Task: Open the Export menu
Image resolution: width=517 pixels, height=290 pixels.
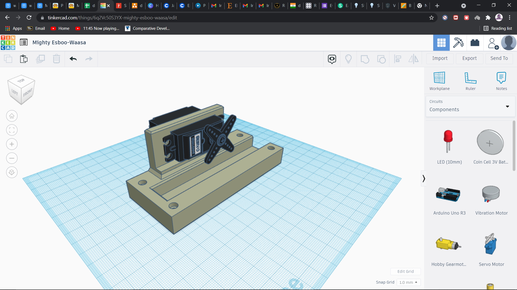Action: (469, 58)
